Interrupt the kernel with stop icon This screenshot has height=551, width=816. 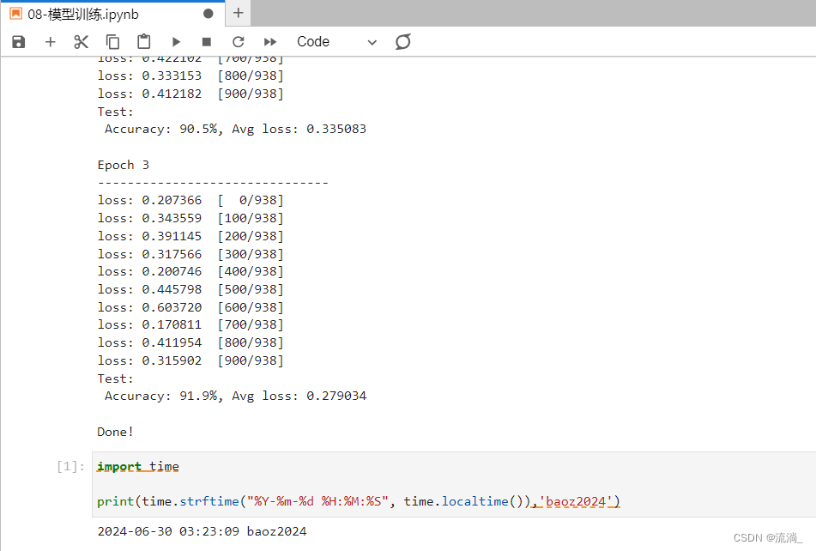[x=207, y=41]
